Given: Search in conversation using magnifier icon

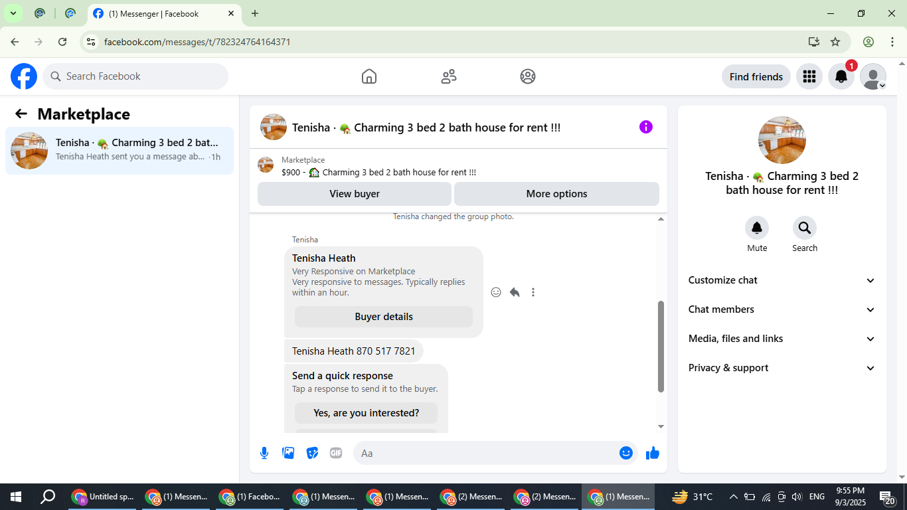Looking at the screenshot, I should [x=805, y=228].
